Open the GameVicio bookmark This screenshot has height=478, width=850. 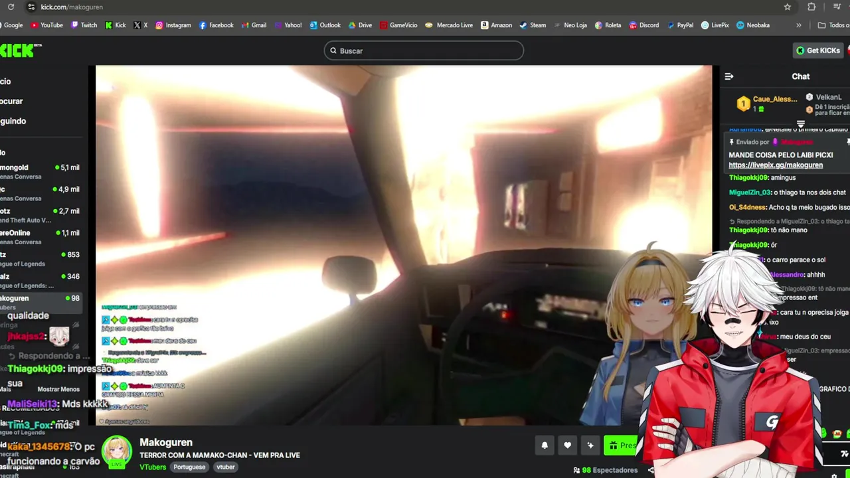398,25
